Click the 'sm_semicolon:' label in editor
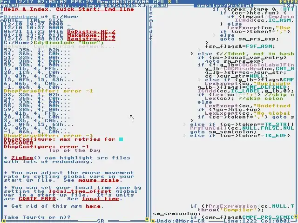The image size is (298, 223). 177,214
